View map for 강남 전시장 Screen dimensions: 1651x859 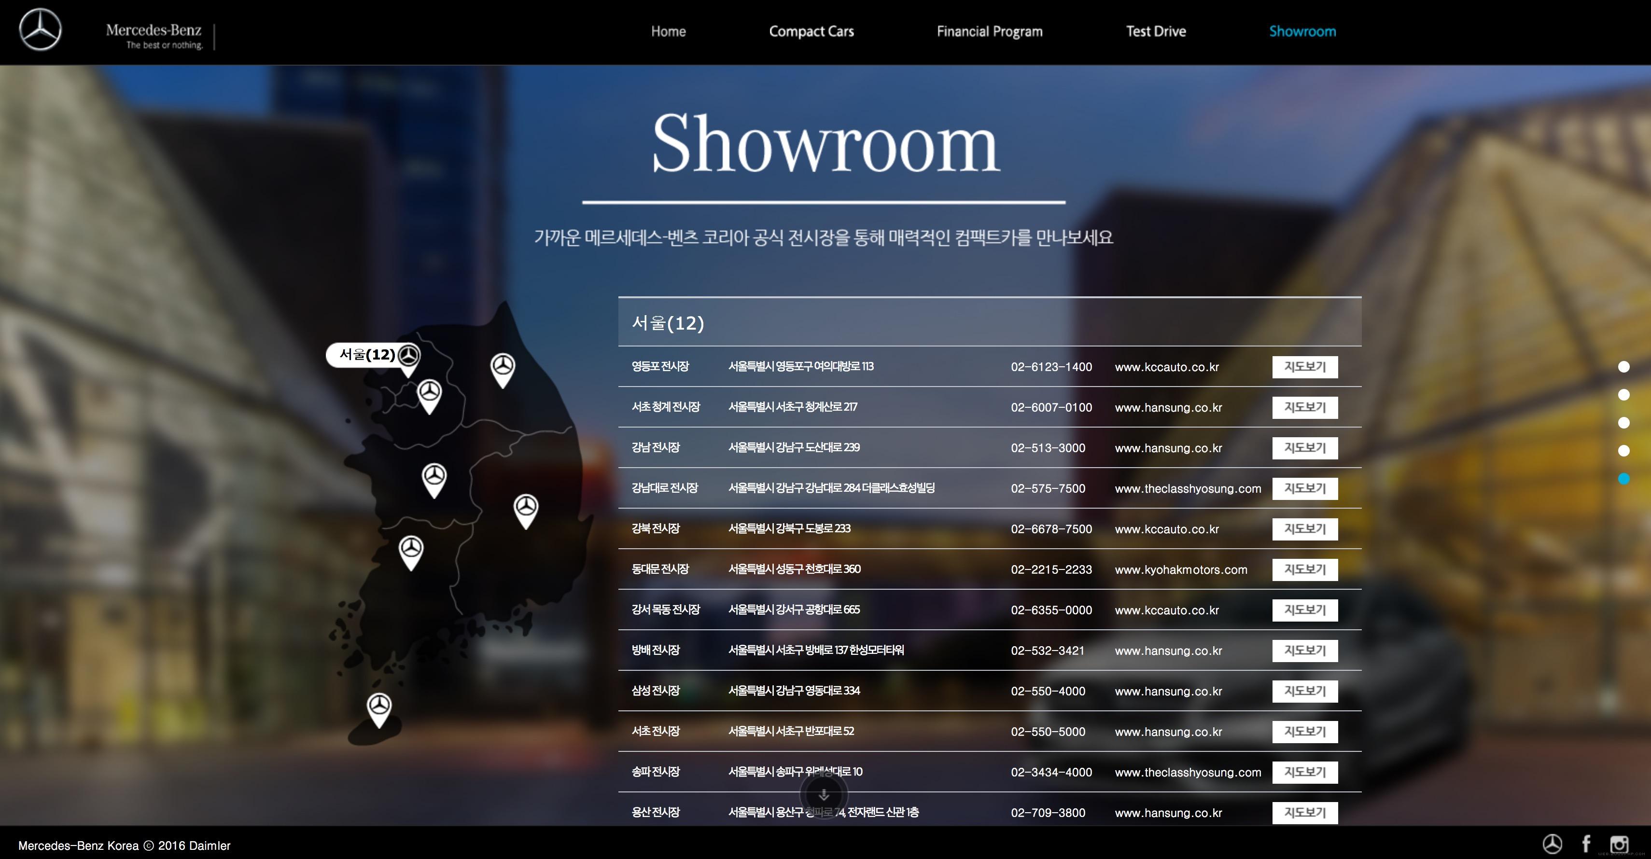(x=1305, y=448)
